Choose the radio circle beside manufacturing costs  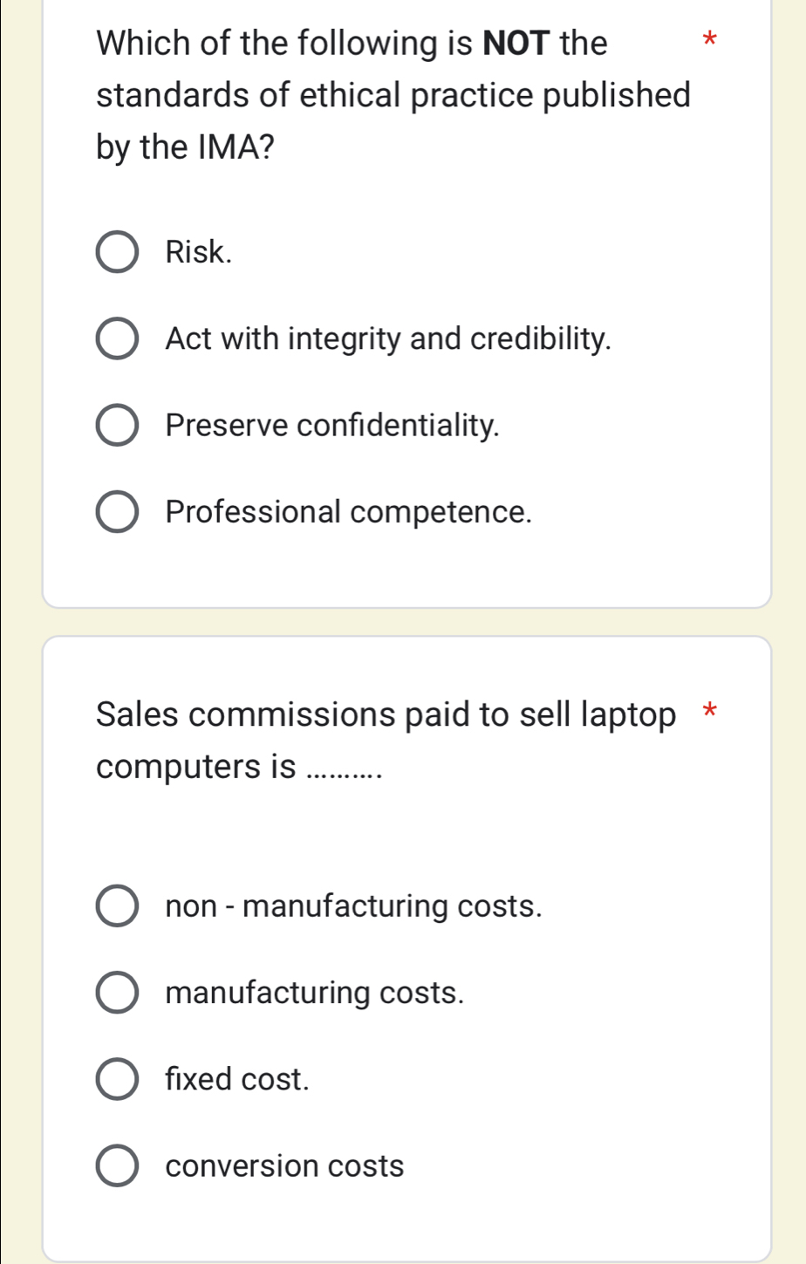click(x=116, y=993)
